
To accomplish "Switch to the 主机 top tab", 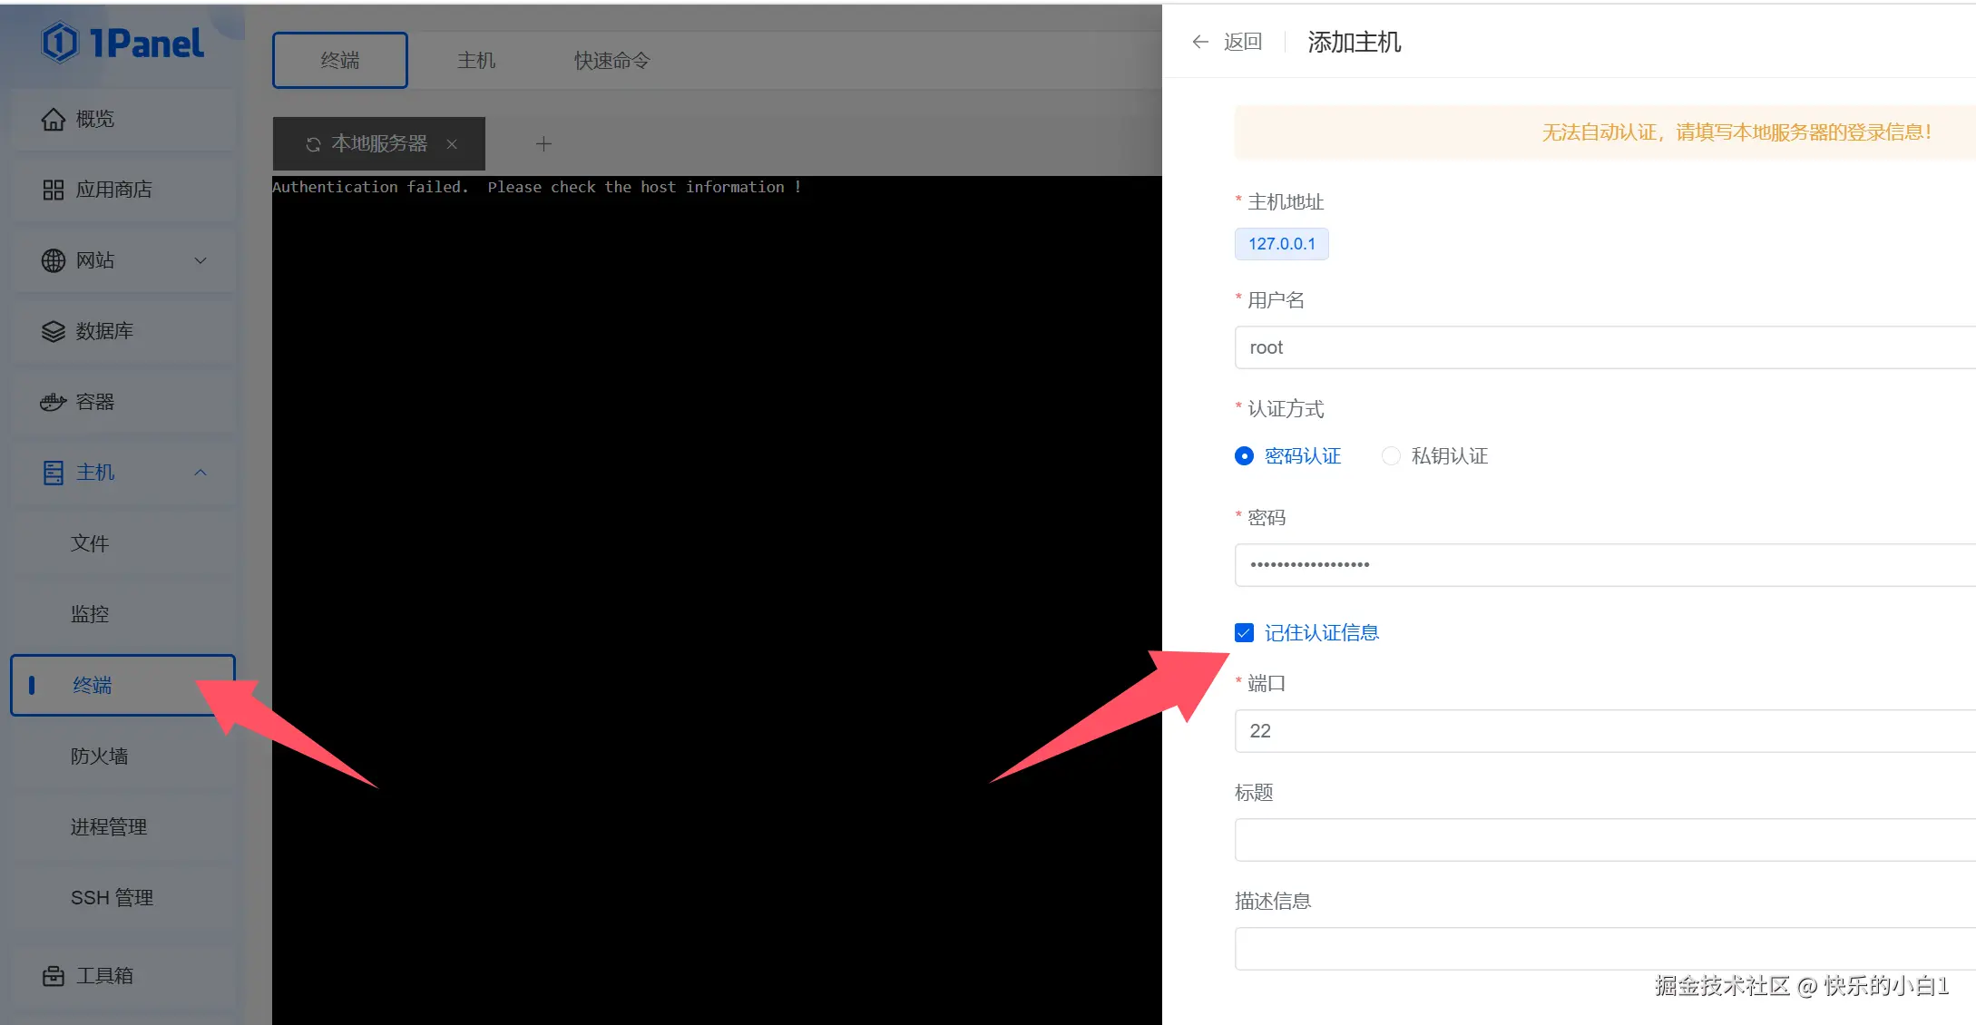I will click(x=476, y=60).
